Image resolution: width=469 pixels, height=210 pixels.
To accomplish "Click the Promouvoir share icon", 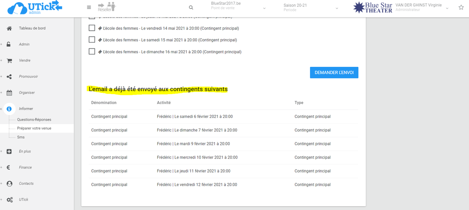I will pos(9,77).
